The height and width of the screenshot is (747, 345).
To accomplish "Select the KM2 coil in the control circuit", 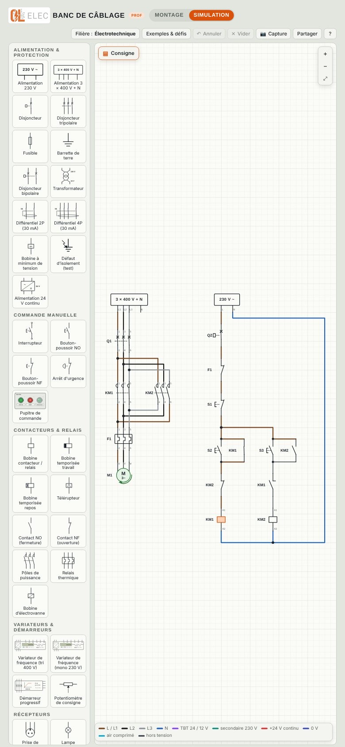I will coord(273,519).
